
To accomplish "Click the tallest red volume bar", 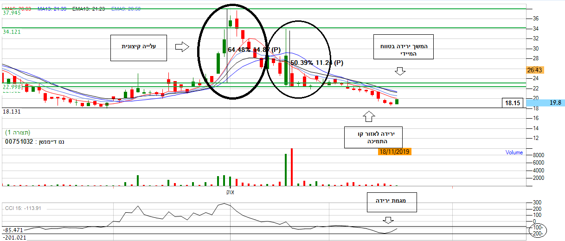I will point(292,167).
